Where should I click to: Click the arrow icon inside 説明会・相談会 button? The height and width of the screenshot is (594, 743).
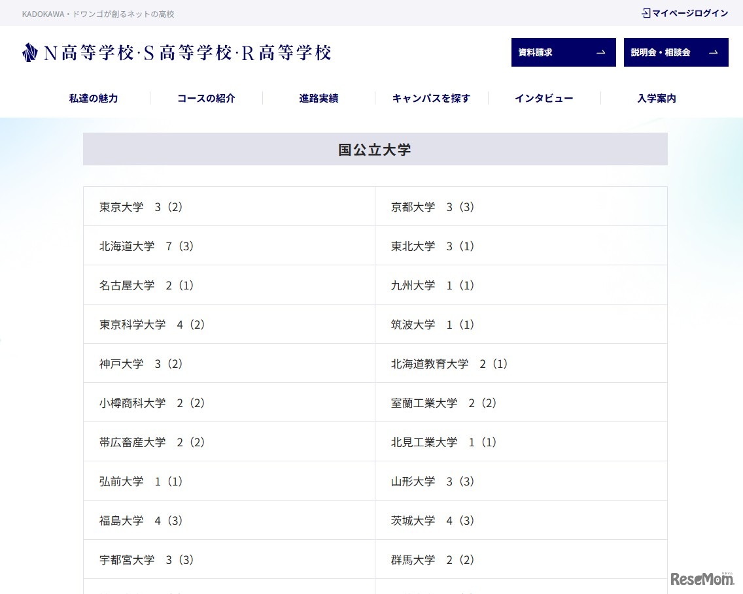click(714, 52)
